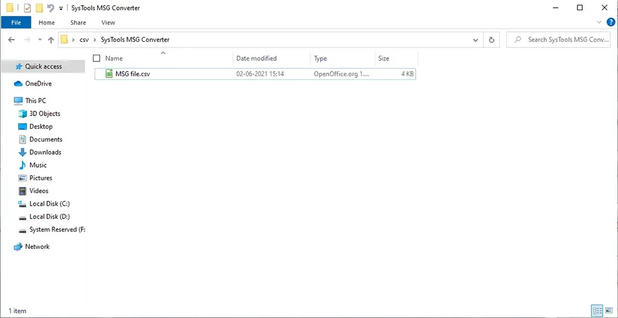Tick the select all items checkbox
Viewport: 618px width, 318px height.
97,58
